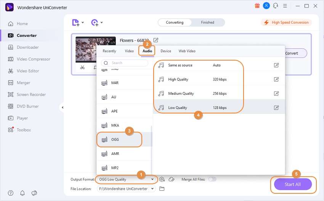324x201 pixels.
Task: Open the Toolbox icon in sidebar
Action: point(11,130)
